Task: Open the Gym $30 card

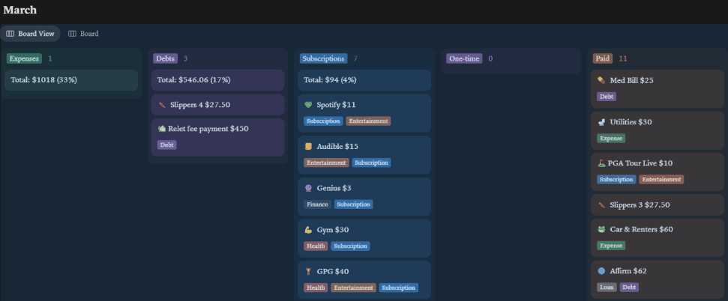Action: pos(364,238)
